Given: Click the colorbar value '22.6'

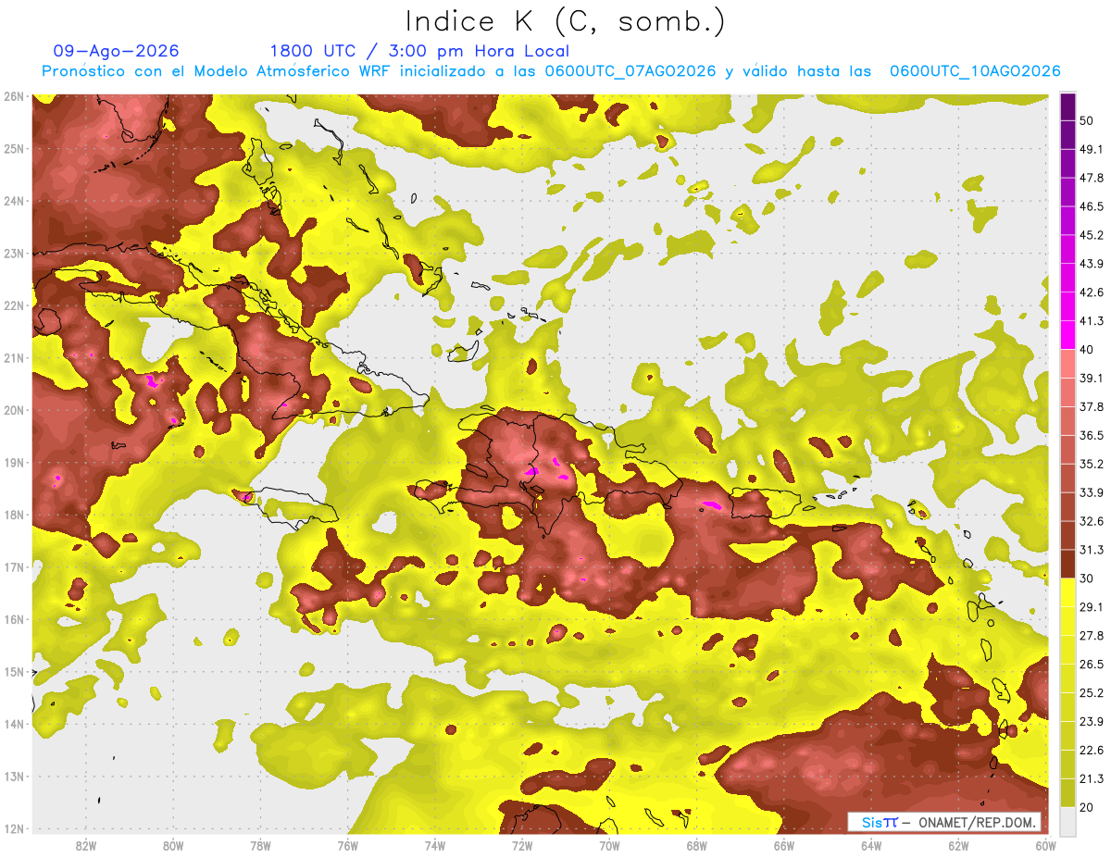Looking at the screenshot, I should [x=1092, y=751].
